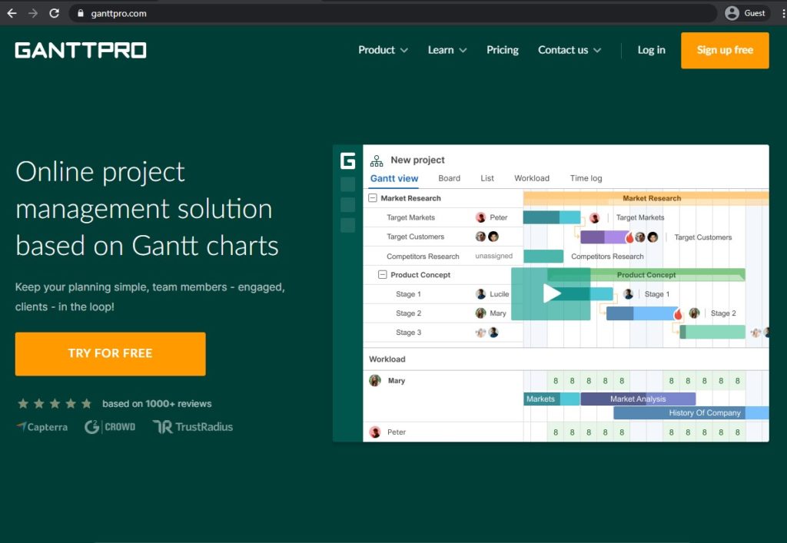Click the project hierarchy icon beside New project

(x=376, y=161)
